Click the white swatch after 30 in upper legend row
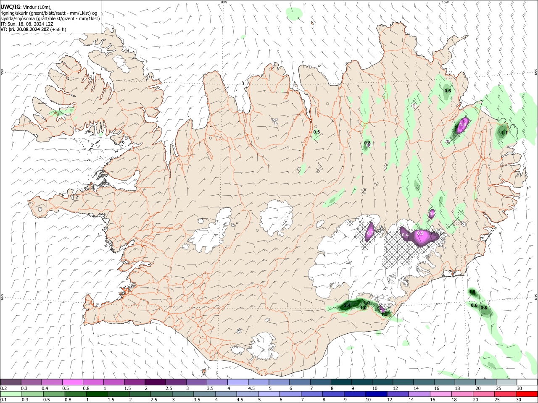The height and width of the screenshot is (403, 538). (527, 382)
